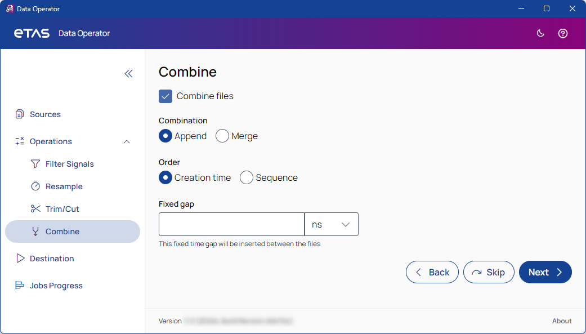Click the Filter Signals funnel icon
Image resolution: width=586 pixels, height=334 pixels.
[35, 164]
